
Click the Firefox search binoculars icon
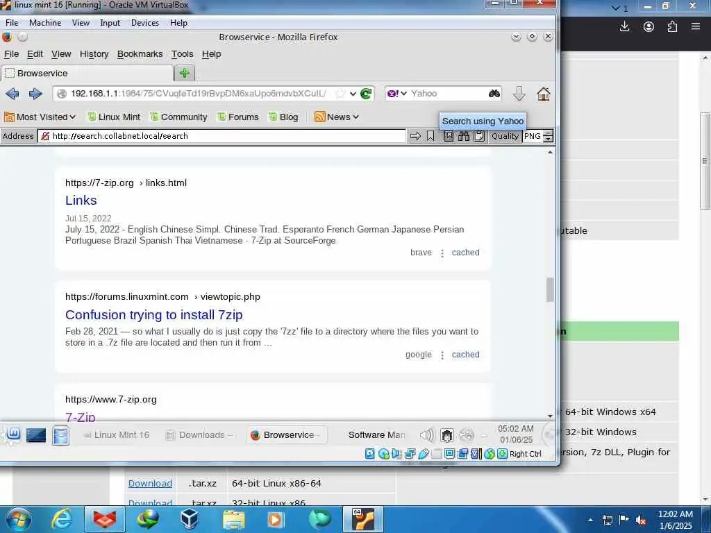pos(494,94)
